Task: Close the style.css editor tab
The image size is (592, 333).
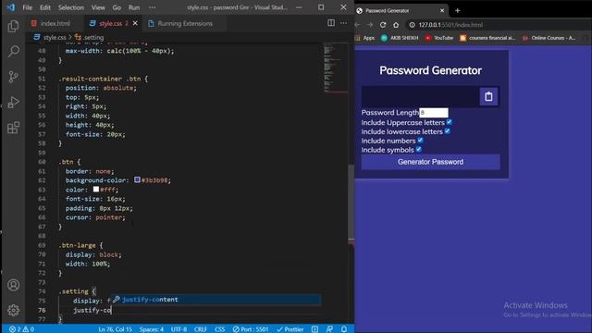Action: click(x=135, y=23)
